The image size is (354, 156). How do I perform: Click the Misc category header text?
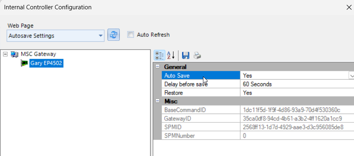171,101
